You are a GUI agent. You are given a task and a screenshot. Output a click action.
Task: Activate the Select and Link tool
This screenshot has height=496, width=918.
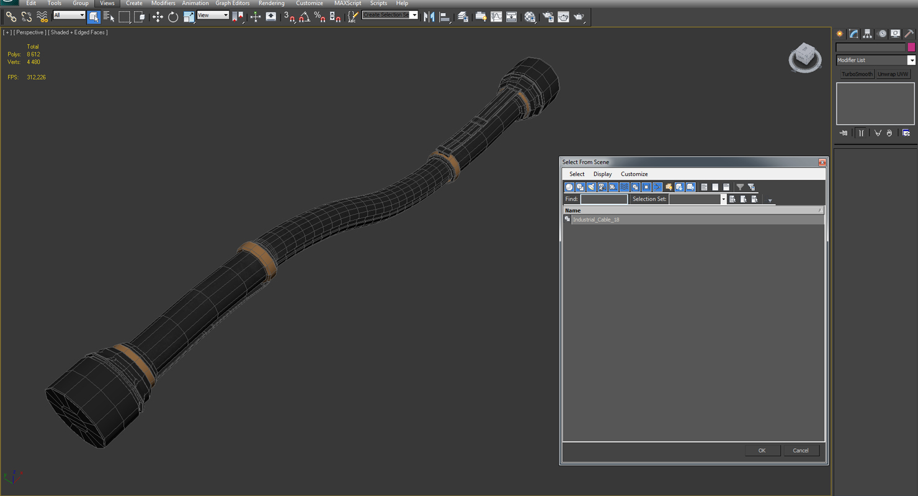click(x=11, y=17)
